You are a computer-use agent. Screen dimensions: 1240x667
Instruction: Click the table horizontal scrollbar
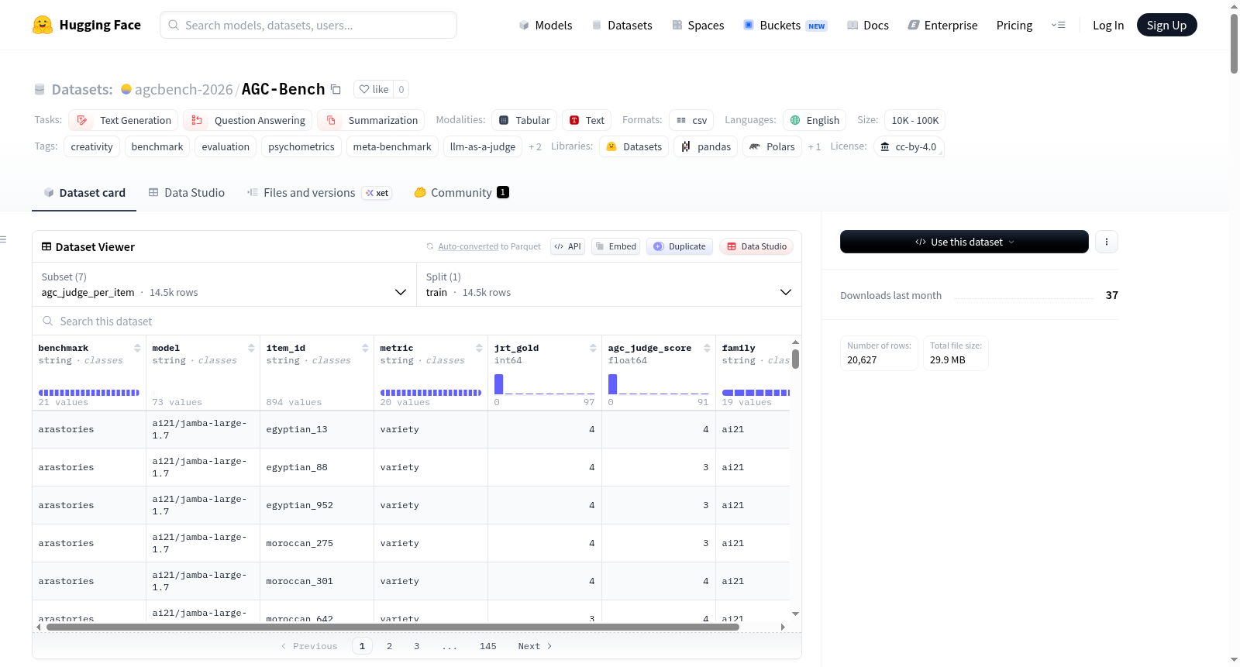pyautogui.click(x=393, y=627)
